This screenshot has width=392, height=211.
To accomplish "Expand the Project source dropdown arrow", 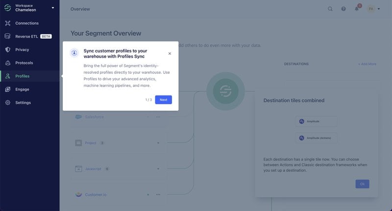I will (158, 143).
